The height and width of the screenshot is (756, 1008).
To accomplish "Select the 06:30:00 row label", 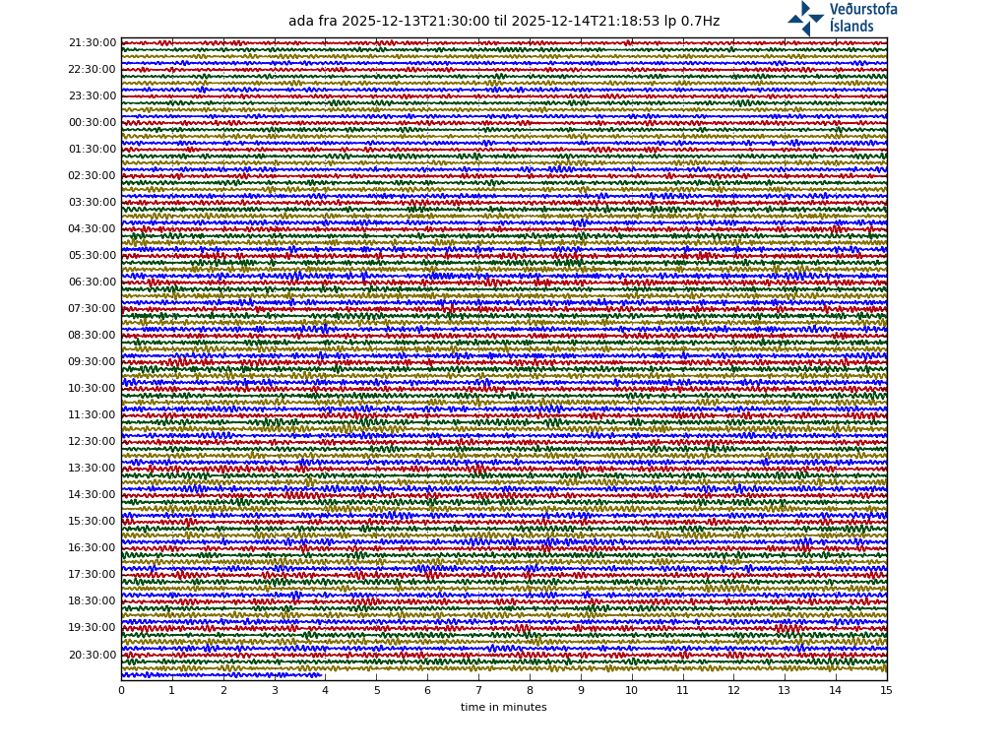I will 93,283.
